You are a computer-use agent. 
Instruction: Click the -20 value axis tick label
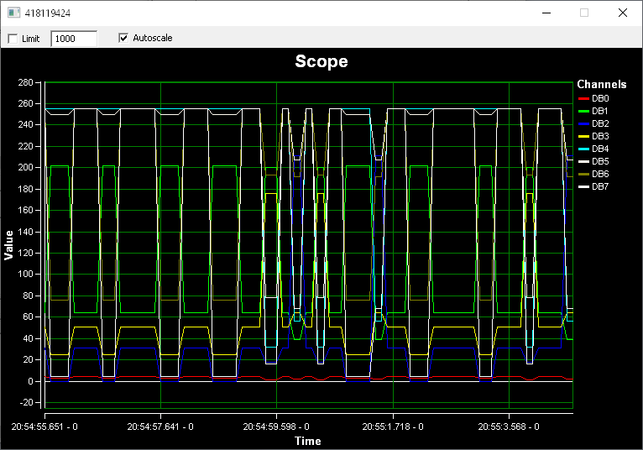26,402
